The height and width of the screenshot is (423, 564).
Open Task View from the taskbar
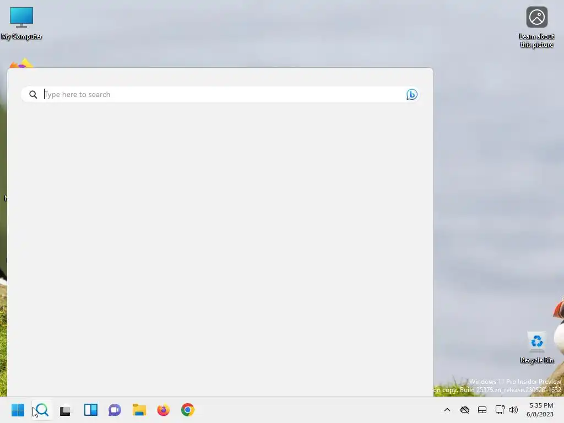coord(66,410)
